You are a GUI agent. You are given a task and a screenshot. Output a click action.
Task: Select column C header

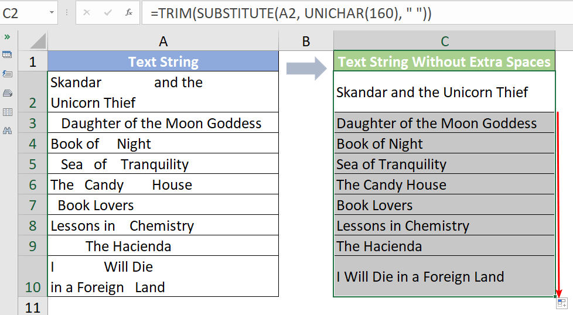coord(445,41)
